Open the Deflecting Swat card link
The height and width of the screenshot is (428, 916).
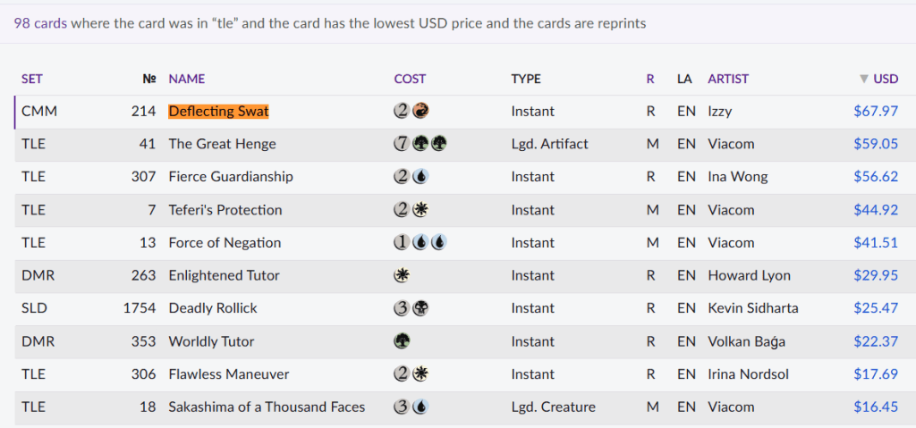pyautogui.click(x=218, y=112)
